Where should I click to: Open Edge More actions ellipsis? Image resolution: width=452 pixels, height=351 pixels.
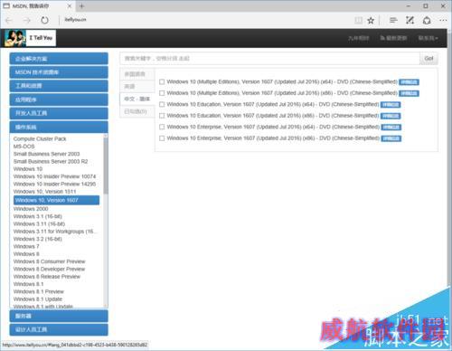click(x=443, y=20)
